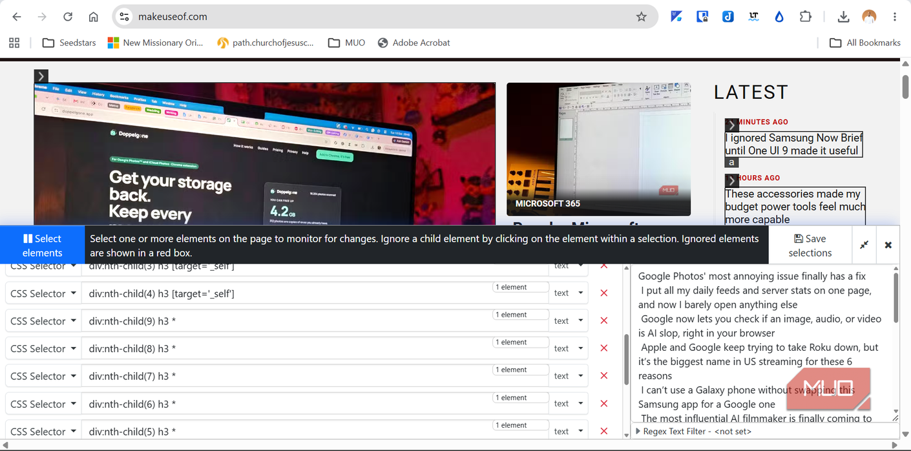Open the Microsoft 365 article thumbnail
This screenshot has height=451, width=911.
(x=598, y=149)
